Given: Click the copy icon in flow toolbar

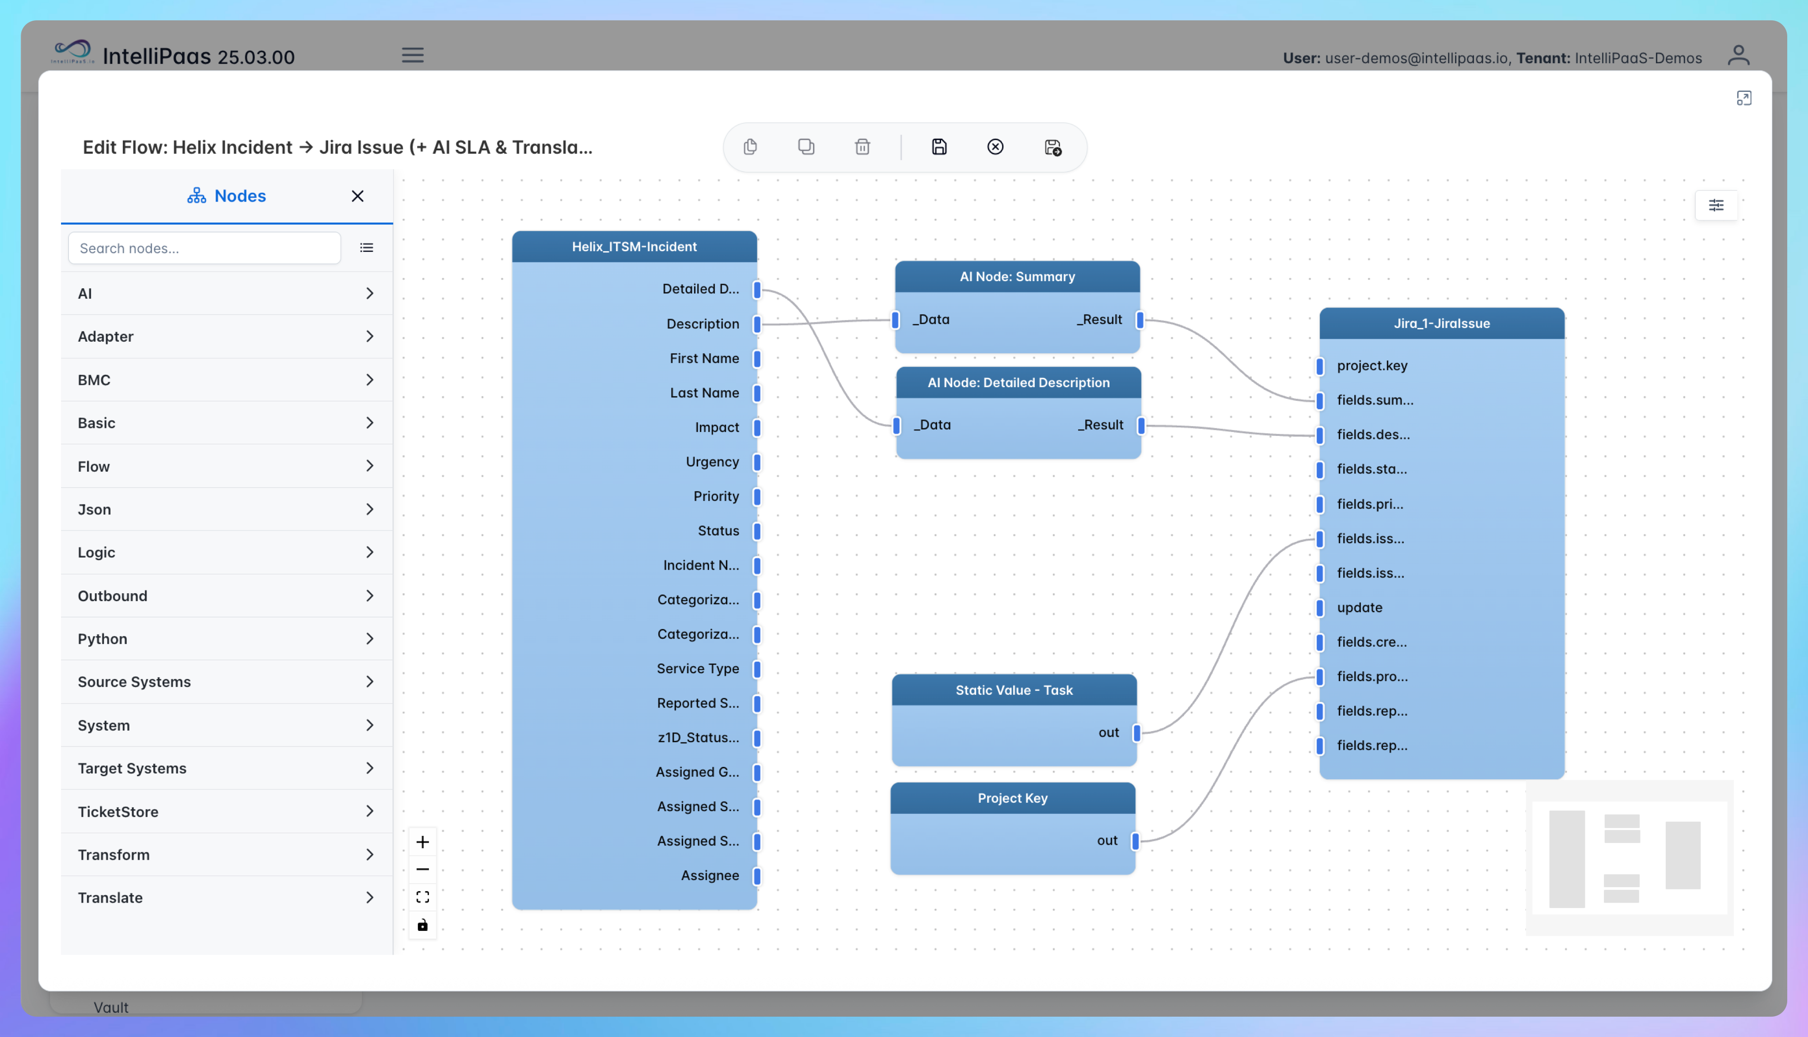Looking at the screenshot, I should pyautogui.click(x=749, y=147).
